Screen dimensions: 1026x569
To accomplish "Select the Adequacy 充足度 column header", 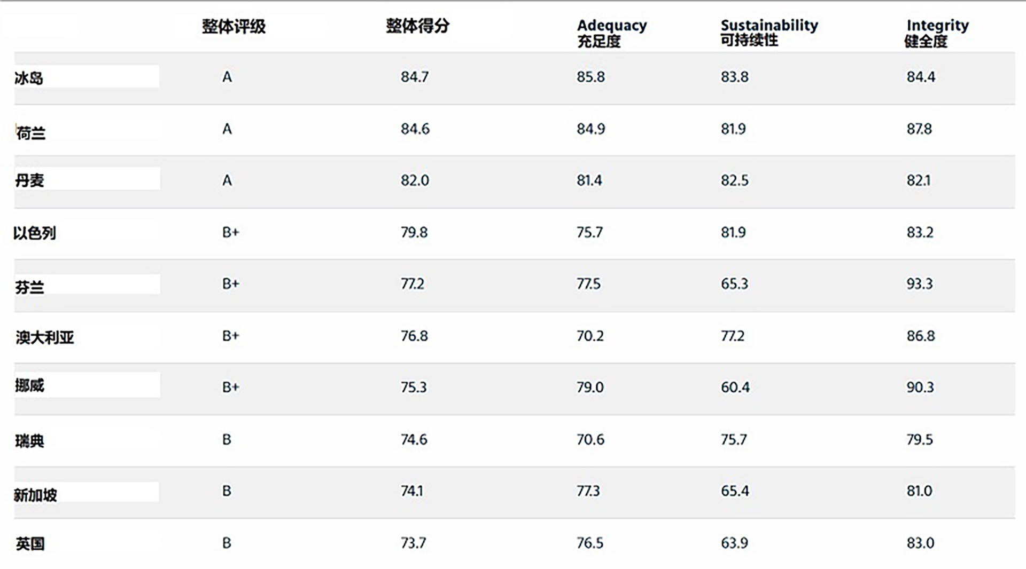I will click(612, 33).
